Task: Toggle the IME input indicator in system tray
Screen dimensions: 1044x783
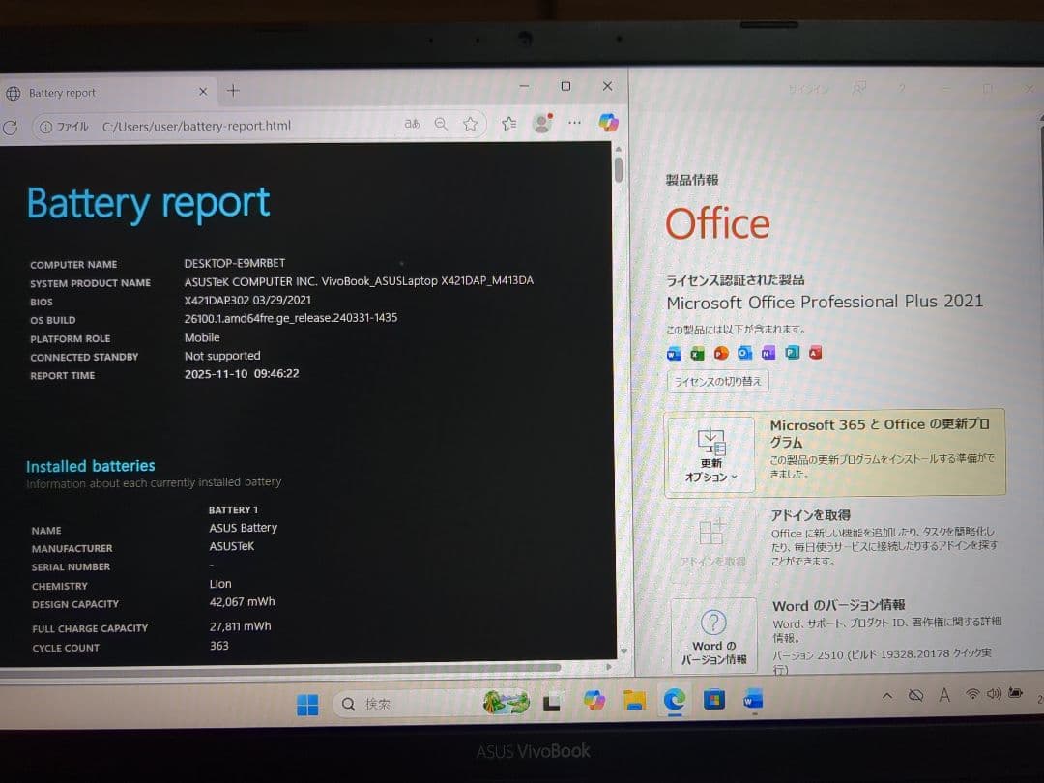Action: coord(944,695)
